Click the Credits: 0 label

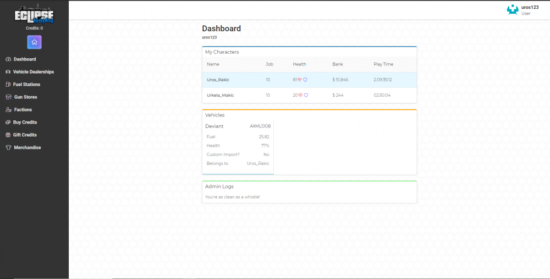34,29
